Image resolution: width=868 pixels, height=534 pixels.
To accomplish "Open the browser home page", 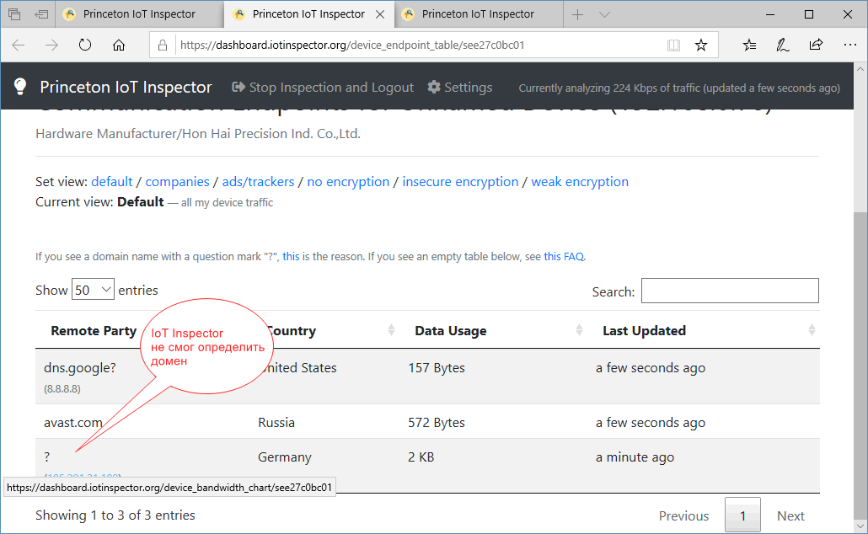I will click(119, 45).
